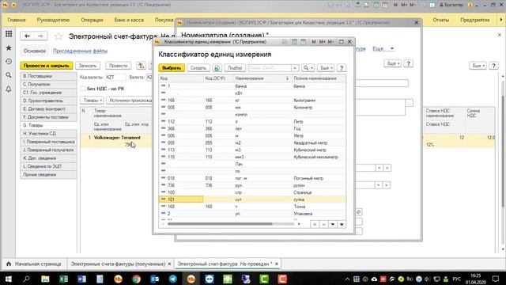506x285 pixels.
Task: Select Упаковка row in classifier
Action: (x=252, y=214)
